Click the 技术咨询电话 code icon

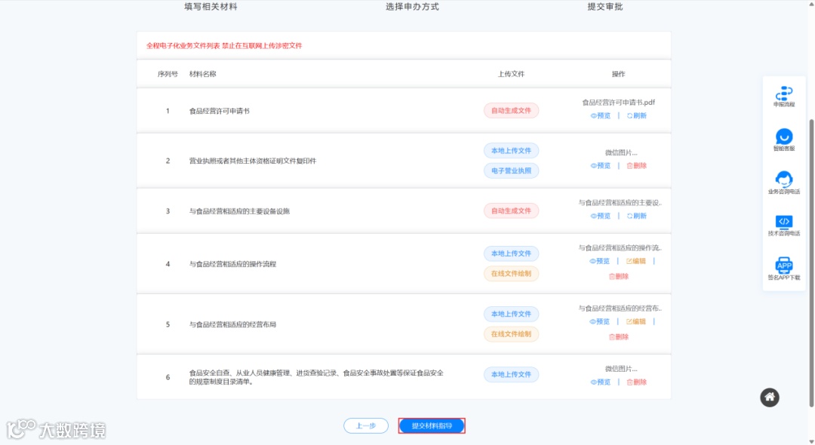(784, 222)
